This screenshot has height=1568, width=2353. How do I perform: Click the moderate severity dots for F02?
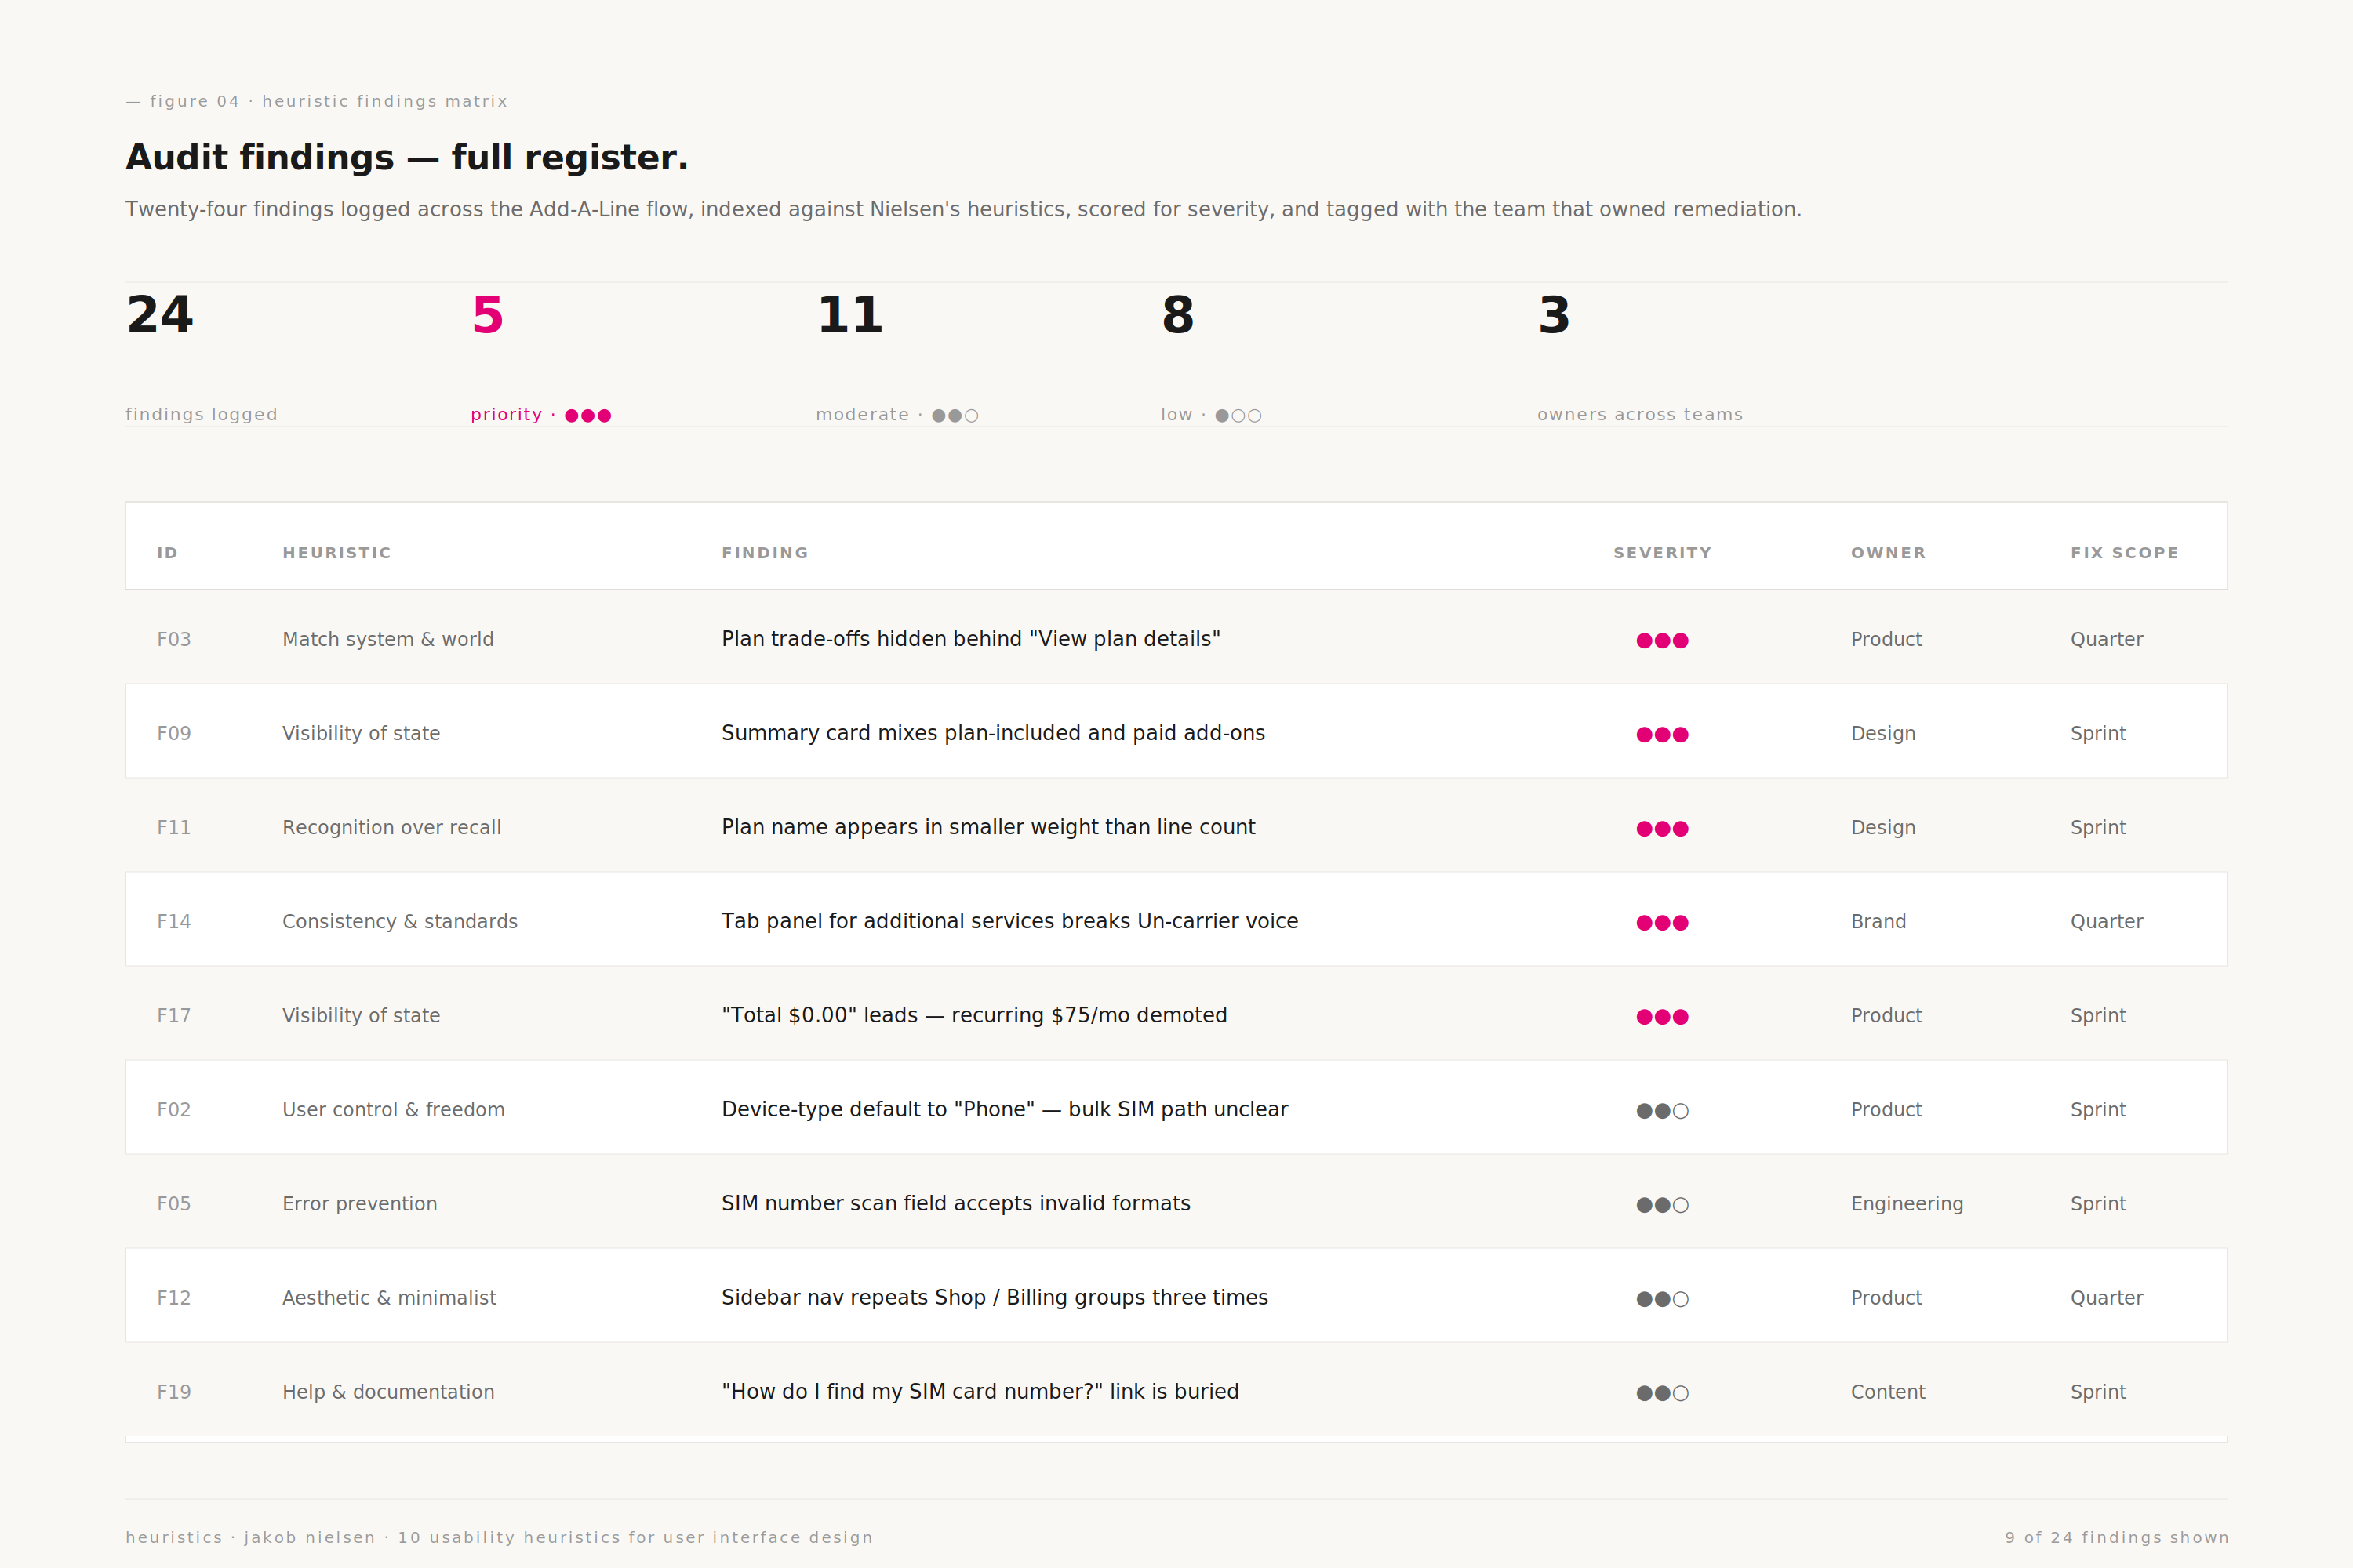tap(1662, 1110)
